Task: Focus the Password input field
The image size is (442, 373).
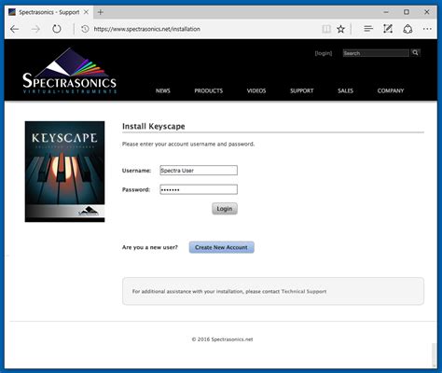Action: (199, 189)
